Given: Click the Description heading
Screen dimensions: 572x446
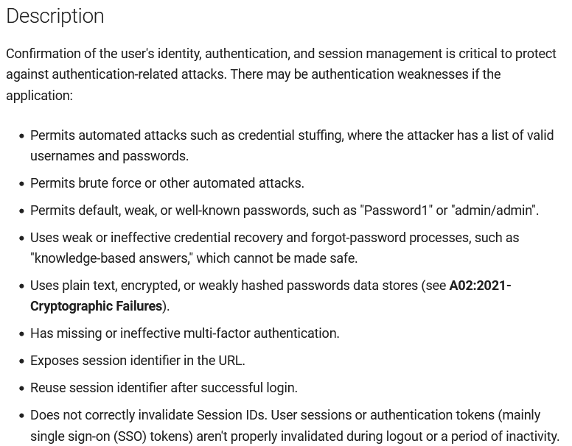Looking at the screenshot, I should (x=55, y=16).
